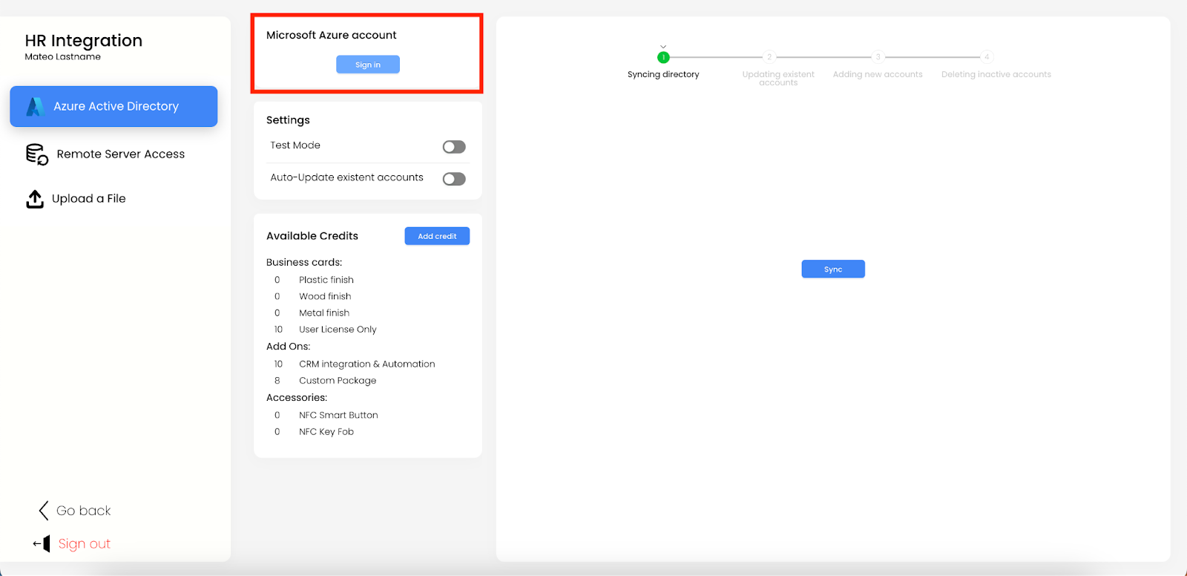Click step 4 circle in progress stepper
Image resolution: width=1187 pixels, height=576 pixels.
pyautogui.click(x=987, y=57)
